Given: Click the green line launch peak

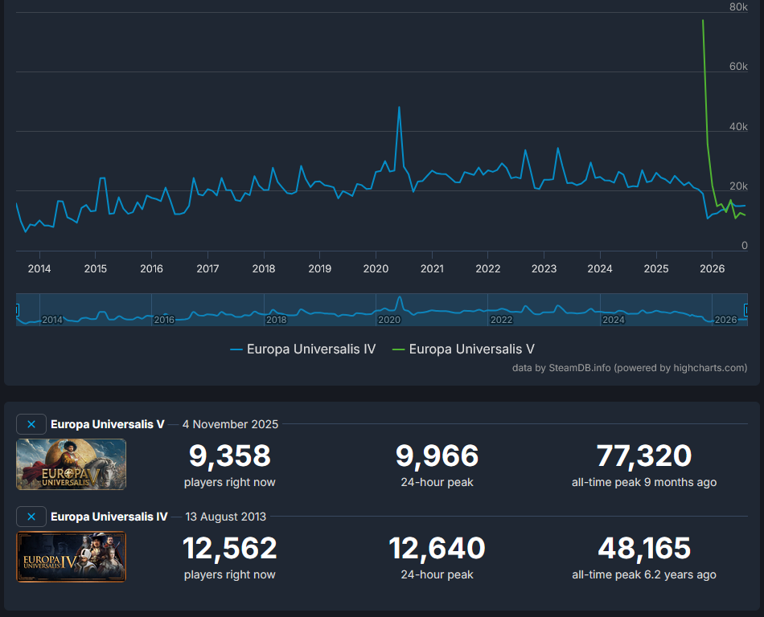Looking at the screenshot, I should click(x=703, y=20).
